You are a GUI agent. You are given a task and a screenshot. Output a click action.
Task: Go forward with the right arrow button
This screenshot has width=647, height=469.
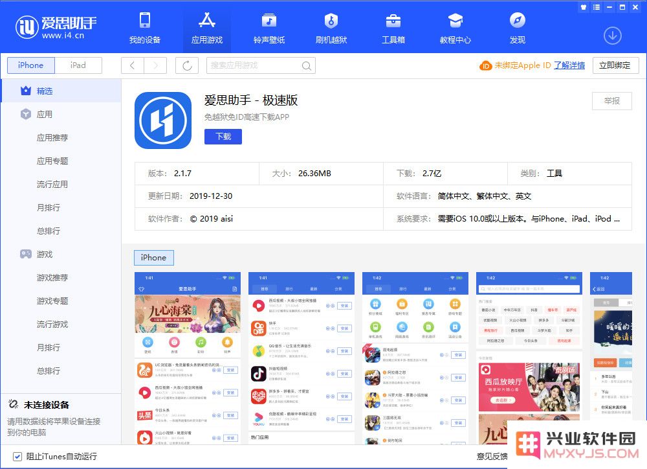(x=155, y=65)
